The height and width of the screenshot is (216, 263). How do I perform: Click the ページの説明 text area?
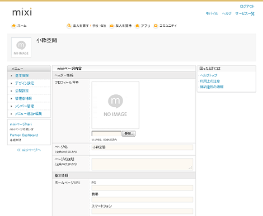point(142,164)
